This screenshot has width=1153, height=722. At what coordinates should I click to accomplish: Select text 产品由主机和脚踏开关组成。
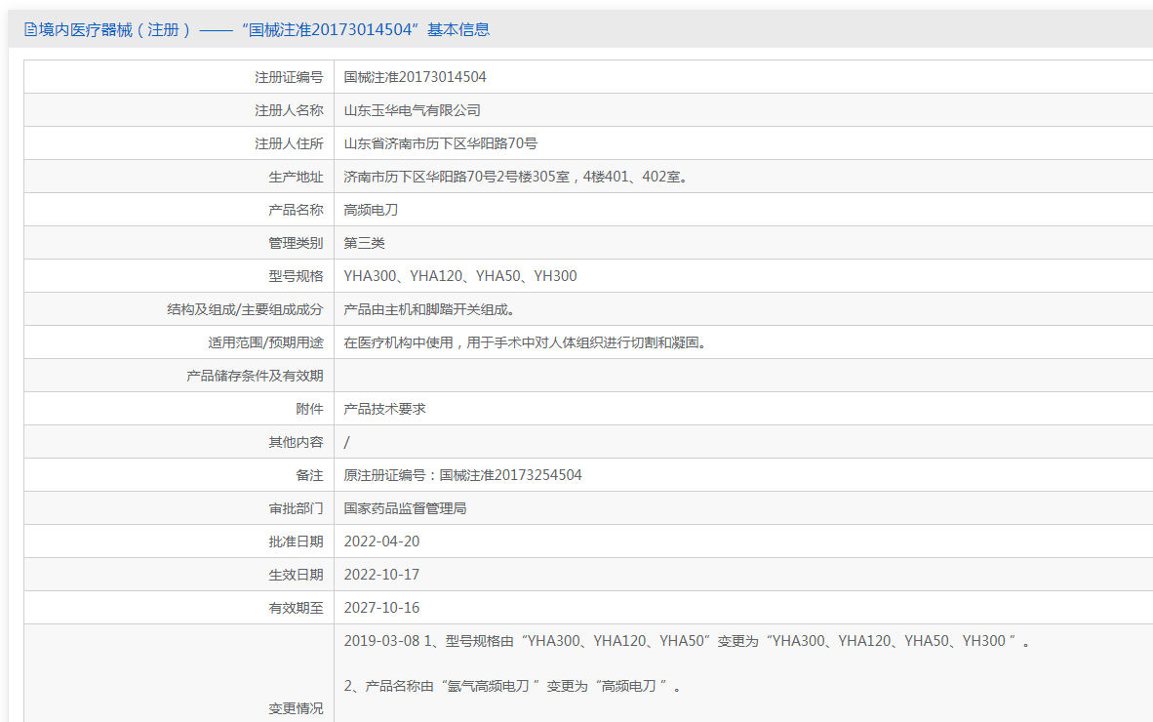pos(431,309)
